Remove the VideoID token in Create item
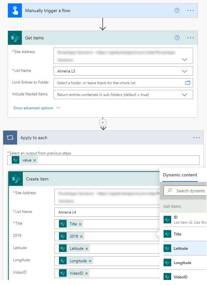This screenshot has height=286, width=207. click(87, 273)
